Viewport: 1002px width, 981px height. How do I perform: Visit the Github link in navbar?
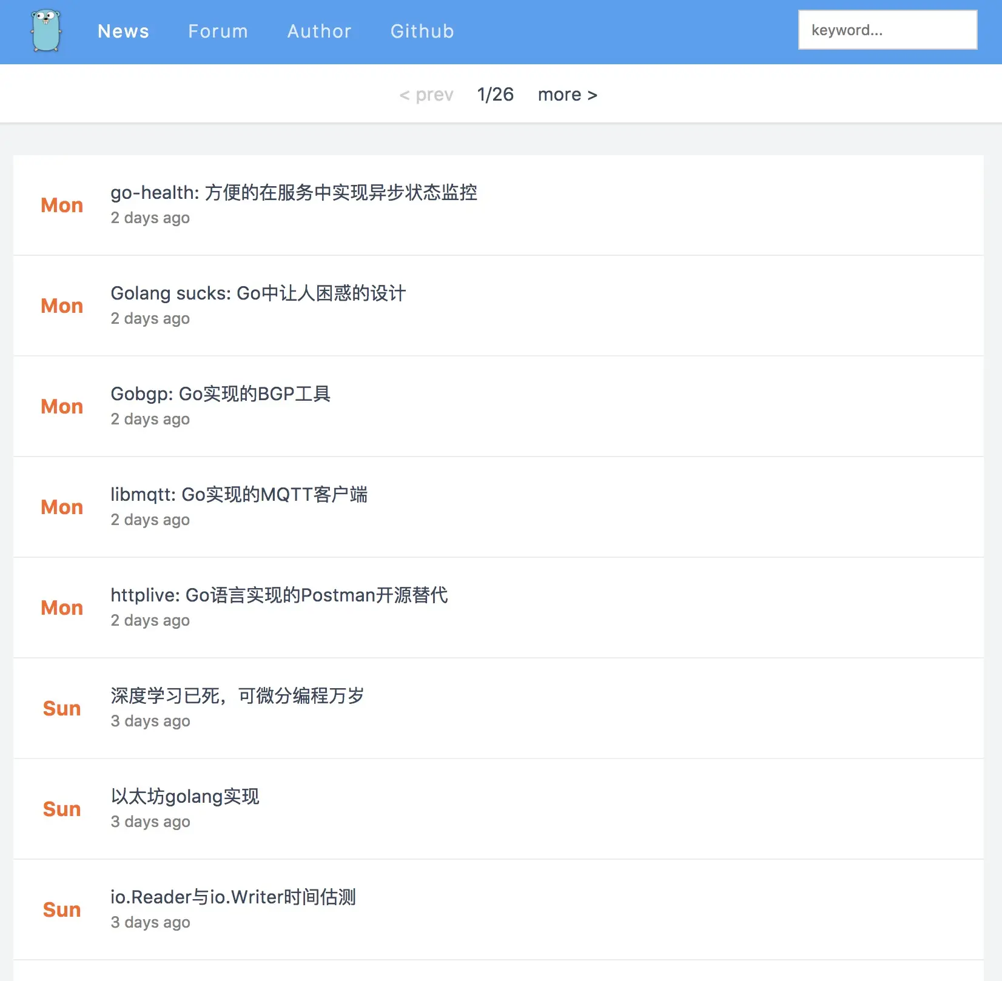pyautogui.click(x=422, y=32)
